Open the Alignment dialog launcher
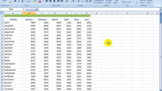Screen dimensions: 162x91 (x=69, y=5)
